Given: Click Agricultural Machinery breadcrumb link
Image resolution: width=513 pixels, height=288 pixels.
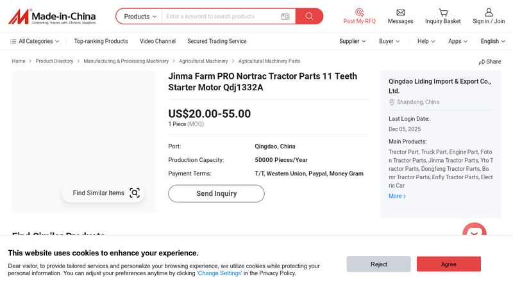Looking at the screenshot, I should pos(203,61).
